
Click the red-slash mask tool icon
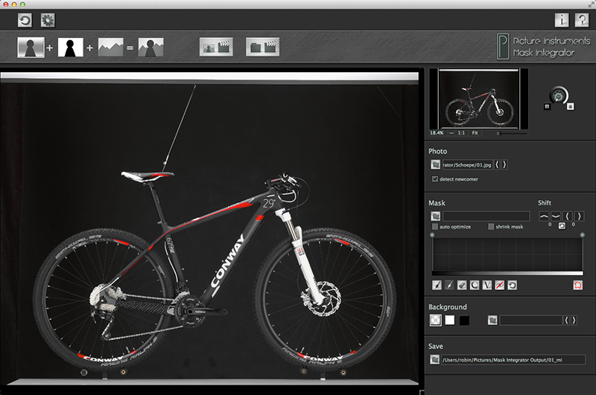(499, 285)
